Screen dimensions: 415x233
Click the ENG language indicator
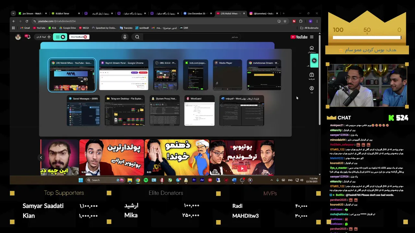290,180
